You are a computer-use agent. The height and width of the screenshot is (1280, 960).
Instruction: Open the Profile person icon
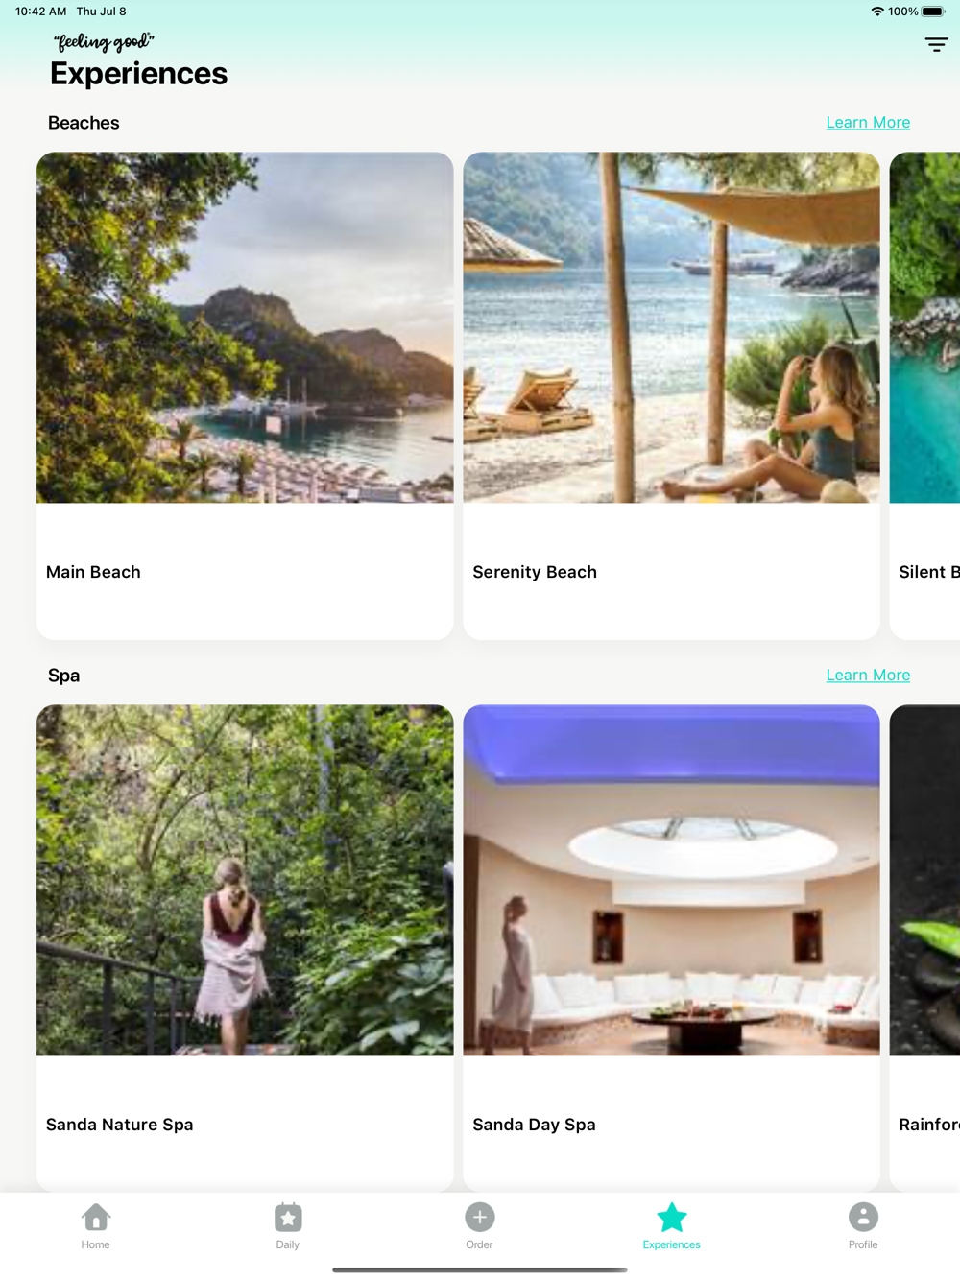point(863,1217)
